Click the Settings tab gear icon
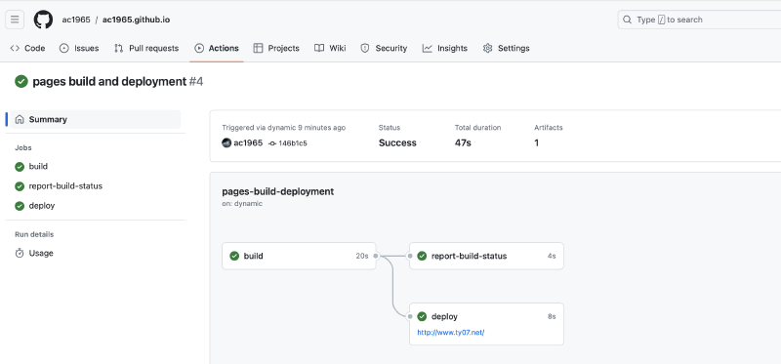Viewport: 781px width, 364px height. click(487, 48)
